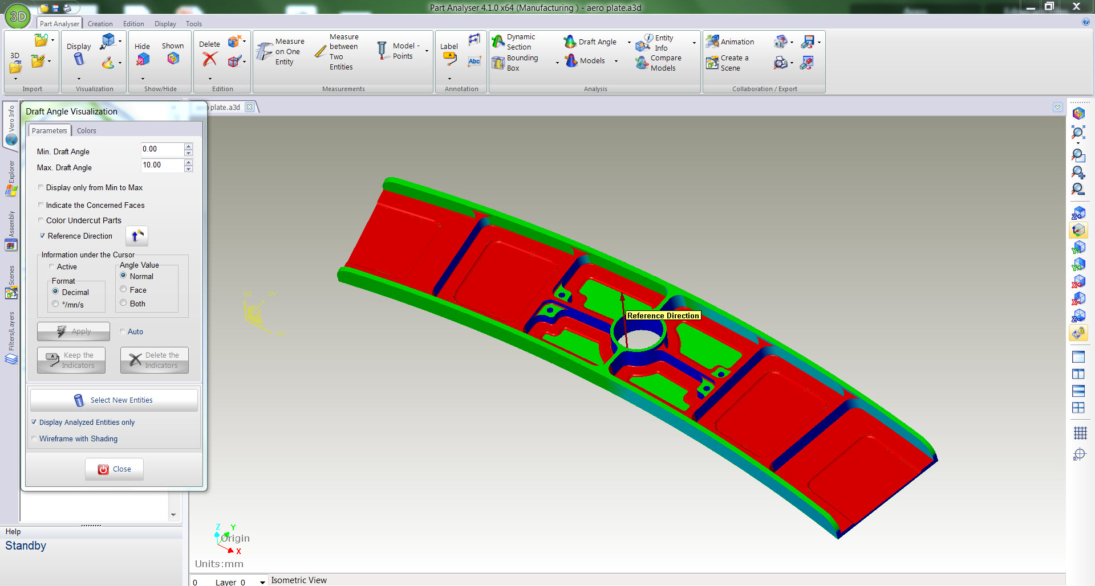
Task: Click the Select New Entities button
Action: tap(114, 400)
